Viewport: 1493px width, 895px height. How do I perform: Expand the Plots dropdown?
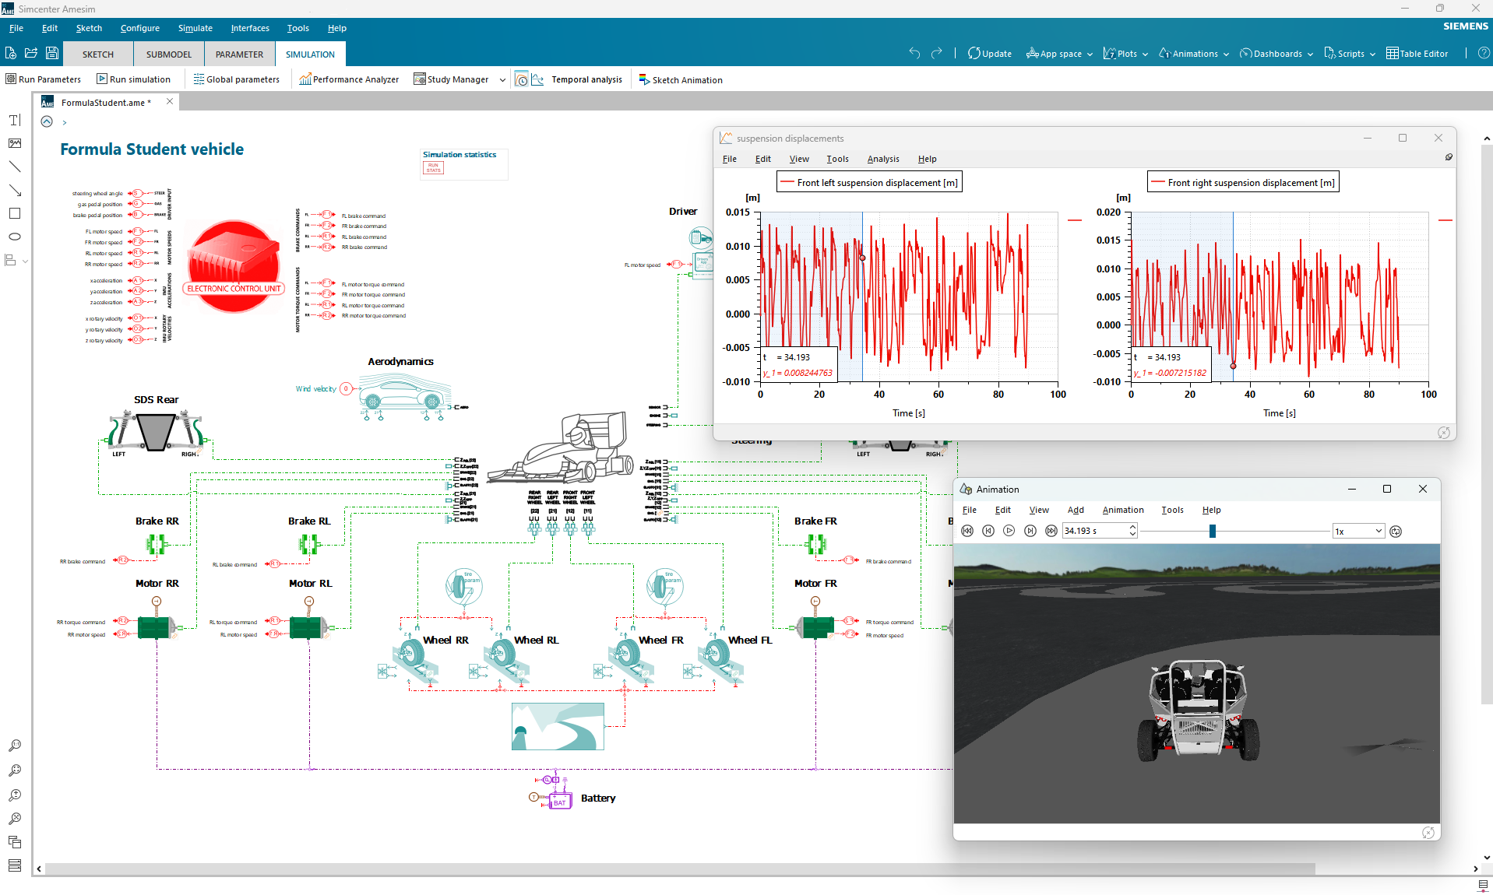click(x=1145, y=54)
